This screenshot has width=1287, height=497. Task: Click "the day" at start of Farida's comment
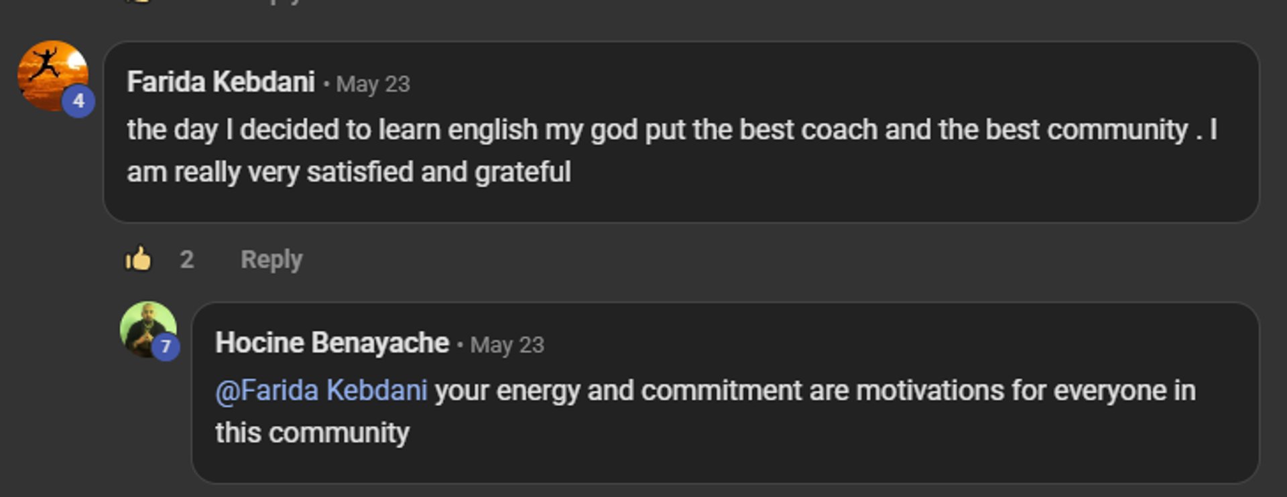point(172,130)
